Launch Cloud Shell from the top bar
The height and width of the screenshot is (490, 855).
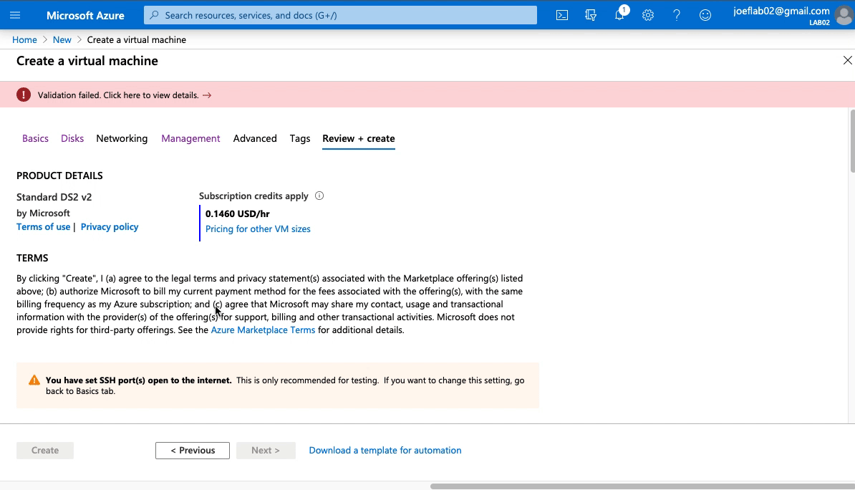coord(562,15)
